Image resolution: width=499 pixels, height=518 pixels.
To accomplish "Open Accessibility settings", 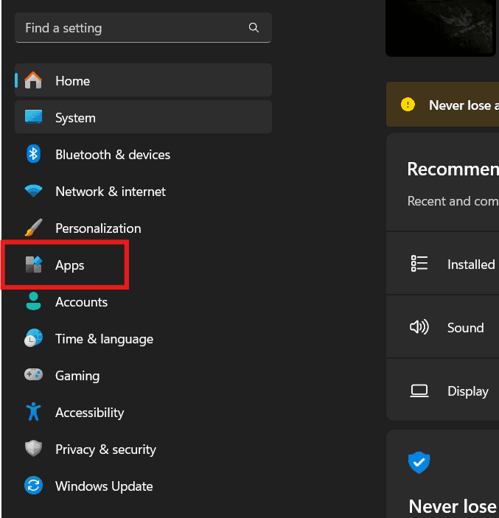I will [143, 413].
